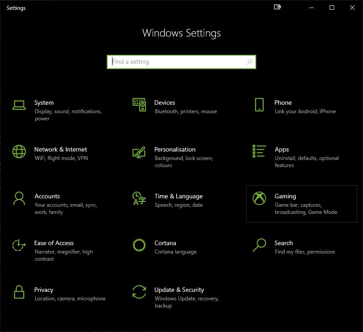The height and width of the screenshot is (332, 363).
Task: Click 'Uninstall, defaults, optional features' description
Action: point(307,162)
